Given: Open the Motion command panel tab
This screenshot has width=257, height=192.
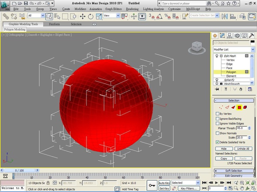Looking at the screenshot, I should pyautogui.click(x=237, y=35).
